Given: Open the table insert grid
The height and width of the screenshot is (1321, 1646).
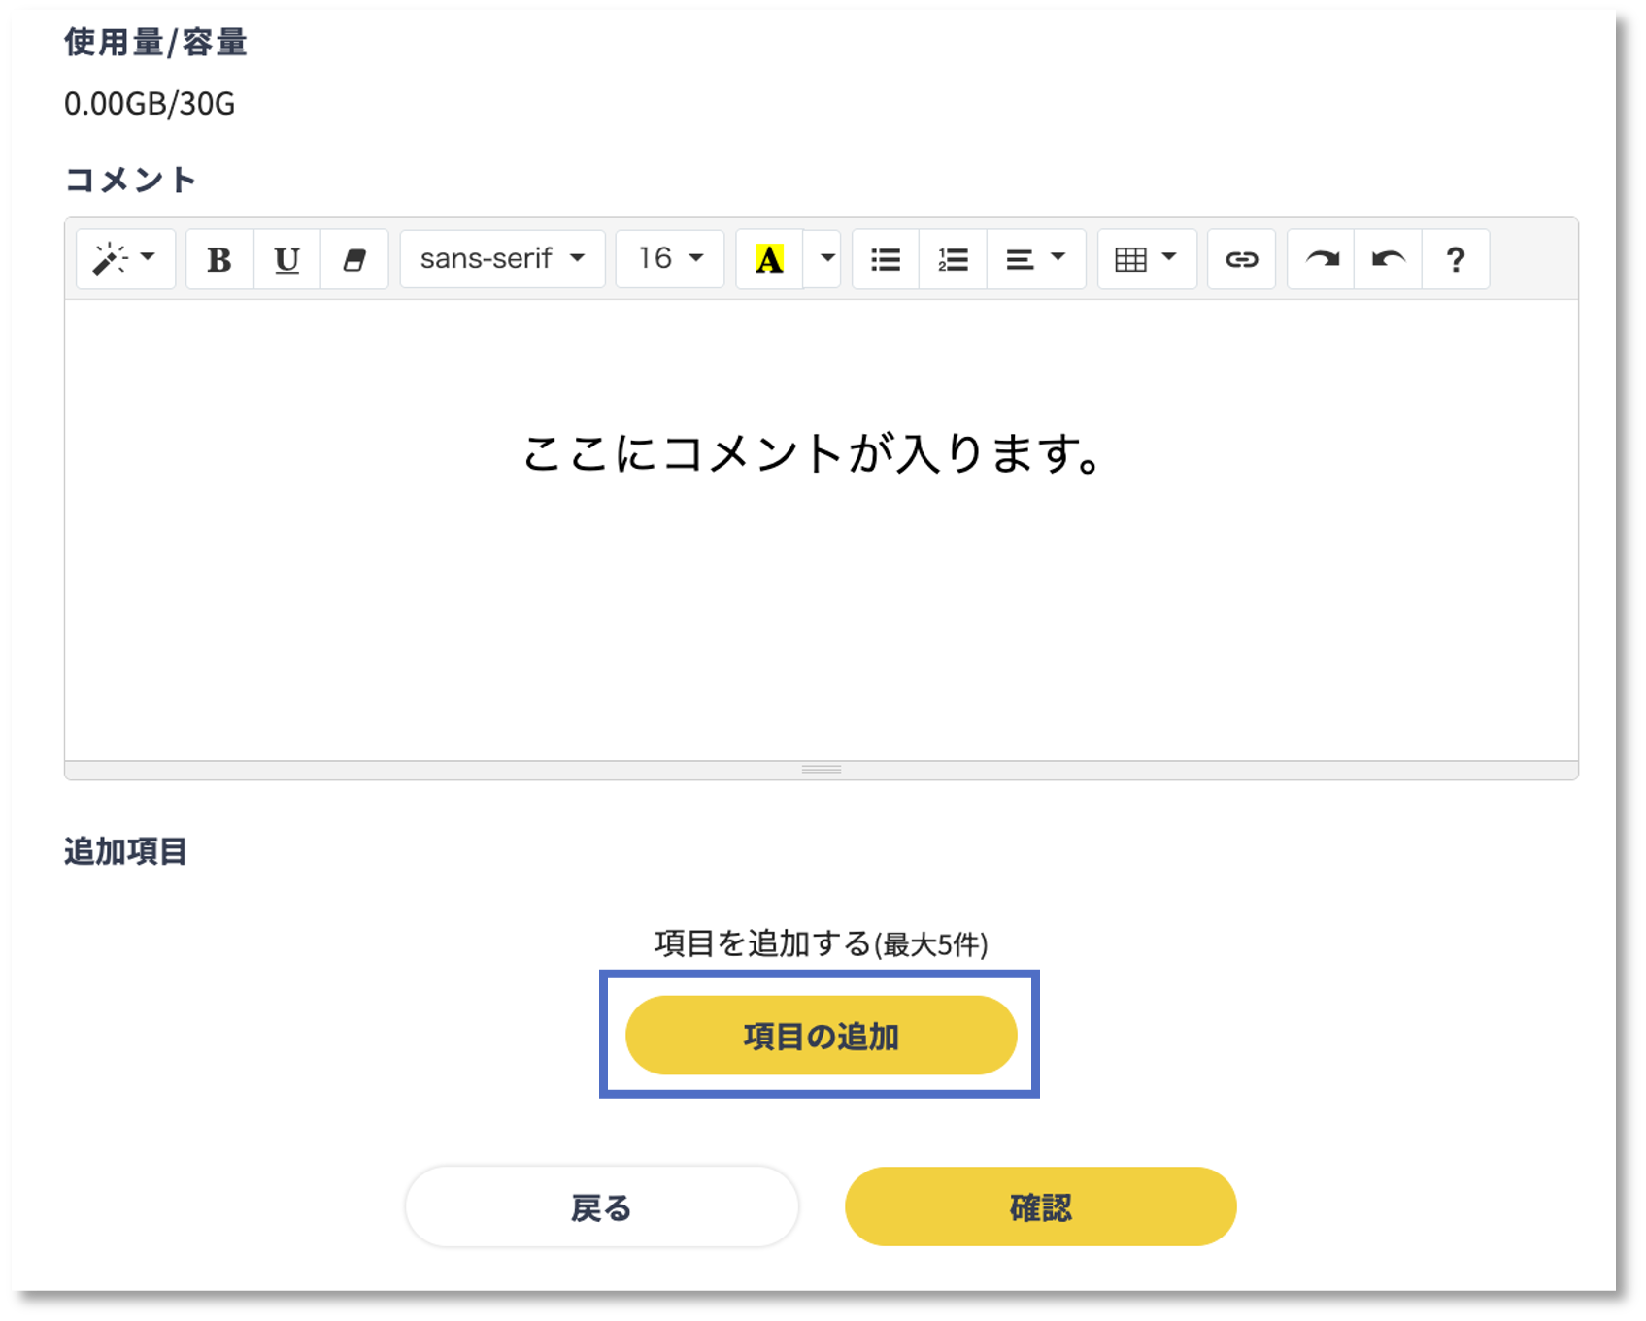Looking at the screenshot, I should tap(1146, 259).
